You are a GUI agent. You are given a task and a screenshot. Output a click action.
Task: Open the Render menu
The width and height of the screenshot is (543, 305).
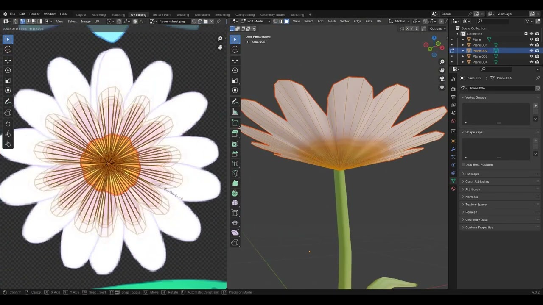click(x=34, y=14)
